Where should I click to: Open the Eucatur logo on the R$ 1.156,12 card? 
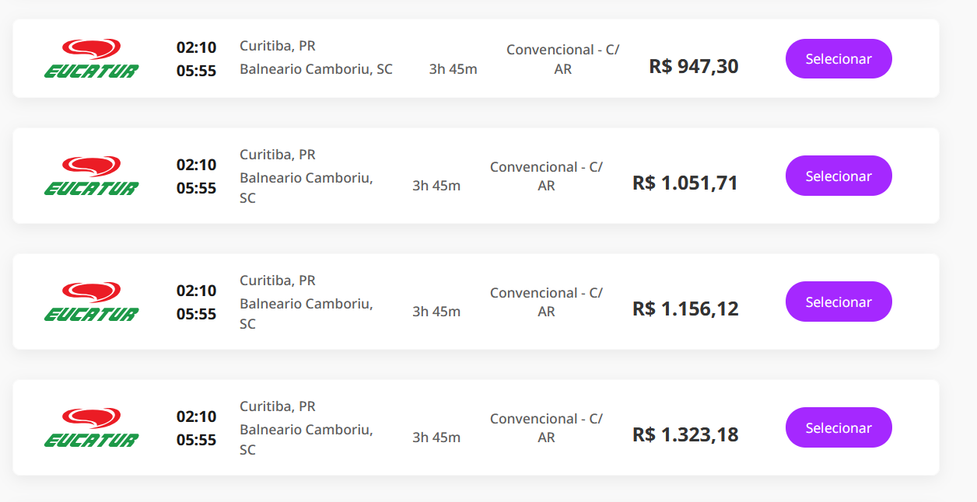click(x=91, y=302)
